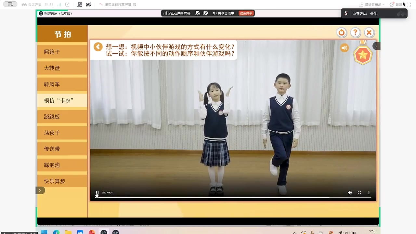Viewport: 416px width, 234px height.
Task: Click the 您正在共享屏幕 status indicator
Action: coord(176,13)
